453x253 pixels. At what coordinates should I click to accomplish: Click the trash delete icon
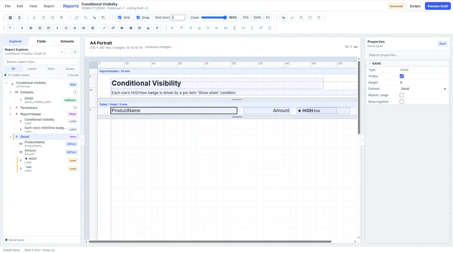pos(319,18)
